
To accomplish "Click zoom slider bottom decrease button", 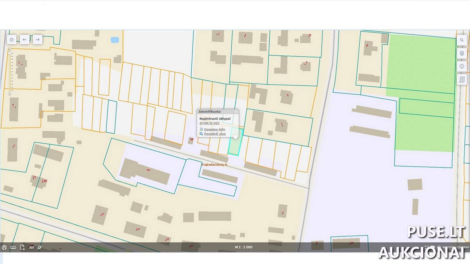I will [x=10, y=94].
